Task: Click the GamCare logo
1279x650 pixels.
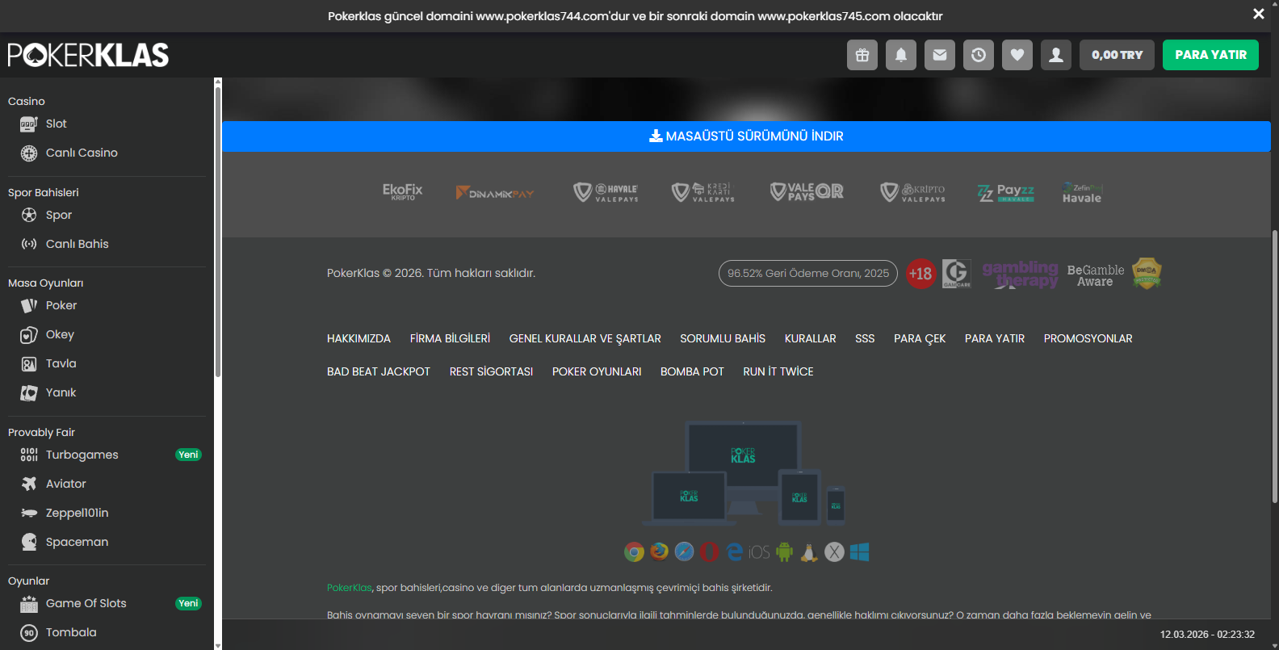Action: [x=957, y=274]
